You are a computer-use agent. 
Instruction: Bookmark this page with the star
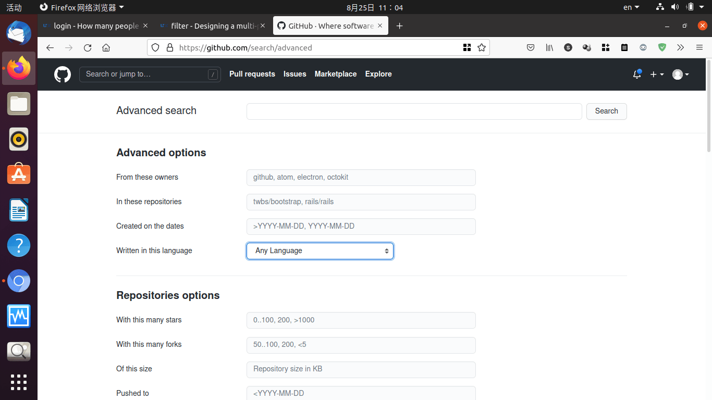[x=482, y=47]
